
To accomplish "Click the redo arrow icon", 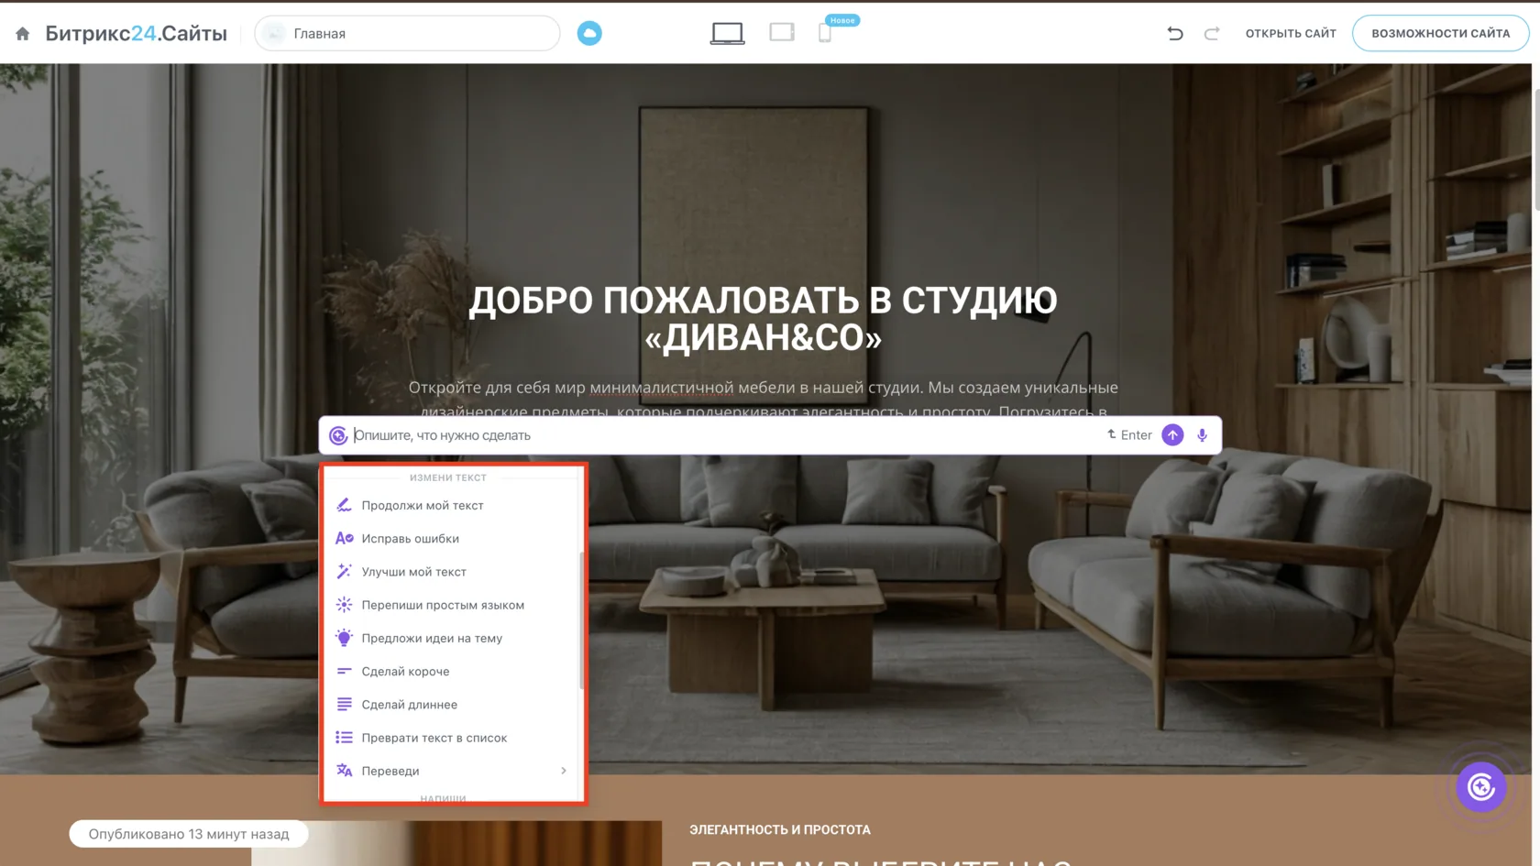I will click(1212, 34).
